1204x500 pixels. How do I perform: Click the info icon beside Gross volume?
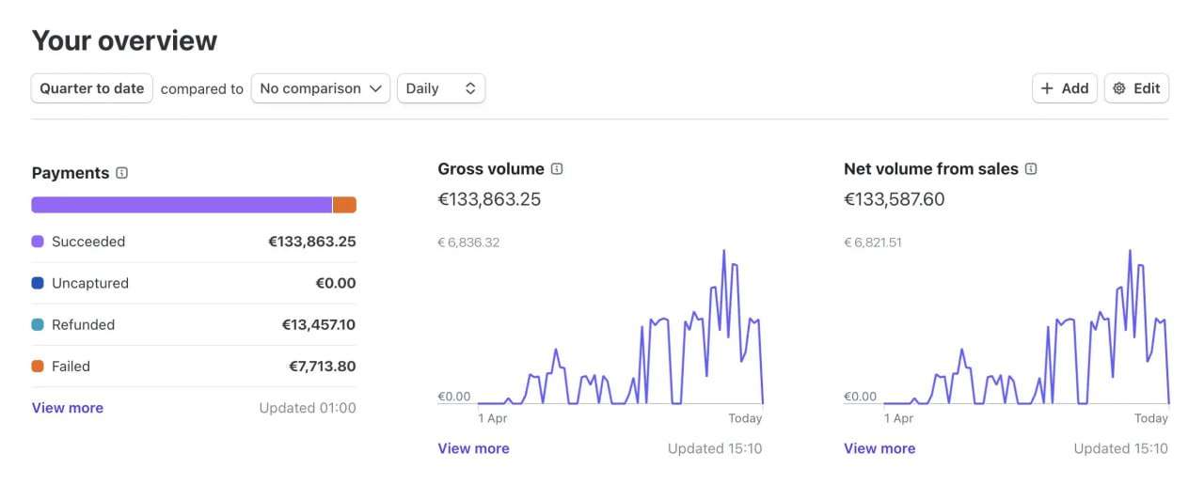557,169
